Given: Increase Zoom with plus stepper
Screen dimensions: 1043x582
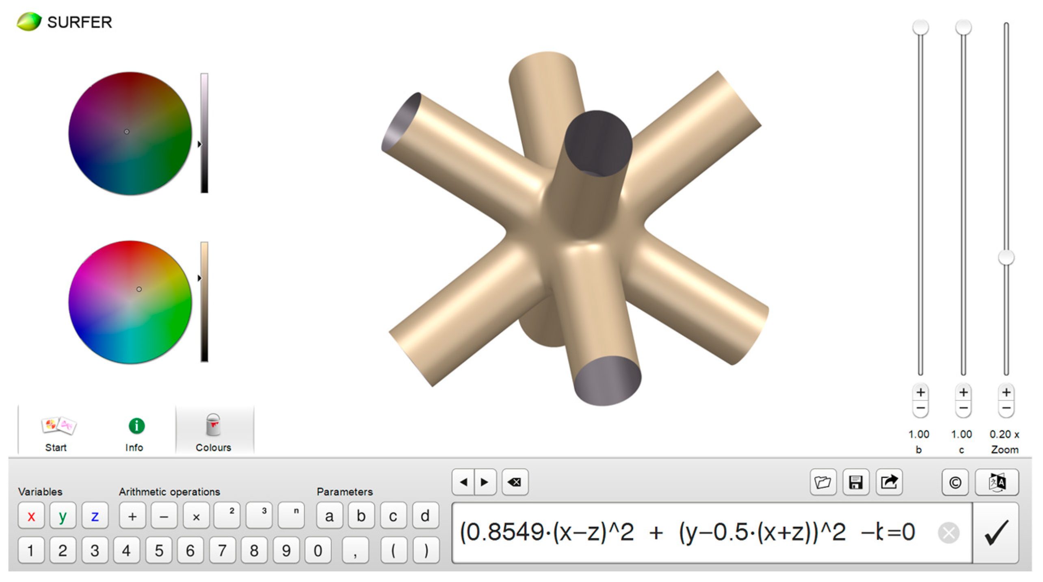Looking at the screenshot, I should pyautogui.click(x=1006, y=392).
